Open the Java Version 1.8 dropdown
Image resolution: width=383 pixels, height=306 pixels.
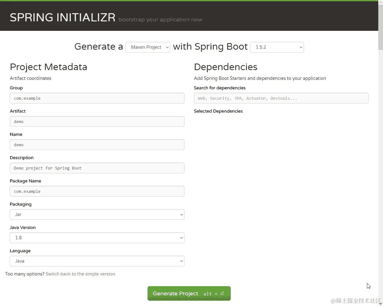click(97, 238)
